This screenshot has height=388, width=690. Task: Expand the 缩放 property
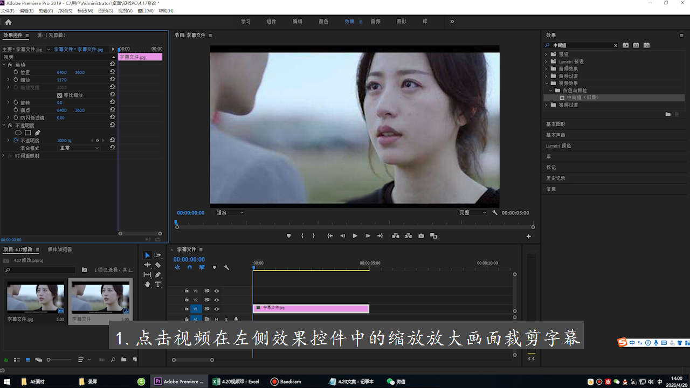8,80
